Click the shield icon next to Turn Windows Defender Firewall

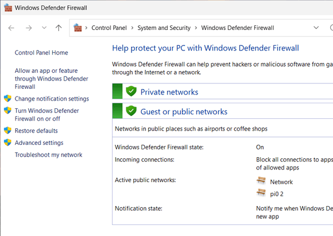coord(8,111)
